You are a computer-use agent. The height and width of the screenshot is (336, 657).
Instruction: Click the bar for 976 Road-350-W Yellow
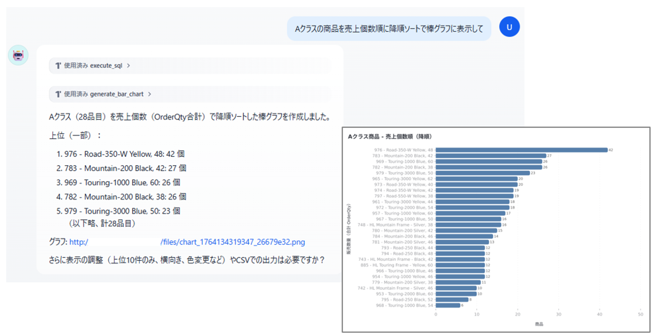click(521, 150)
